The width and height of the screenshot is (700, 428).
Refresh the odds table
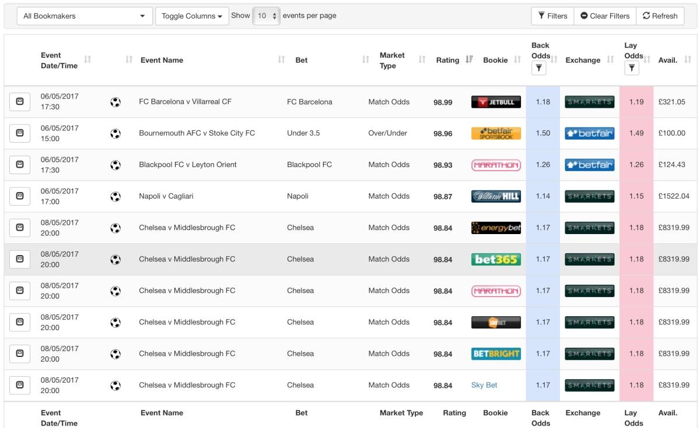660,16
